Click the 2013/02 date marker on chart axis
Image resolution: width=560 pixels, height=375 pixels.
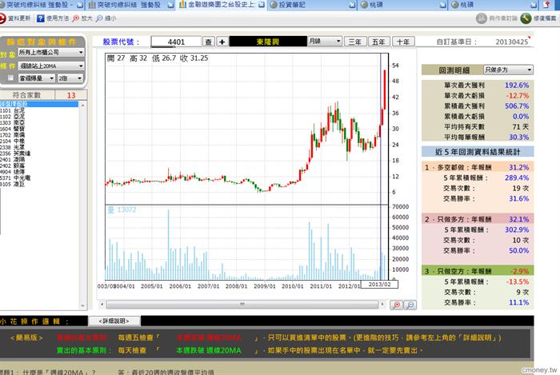tap(380, 285)
